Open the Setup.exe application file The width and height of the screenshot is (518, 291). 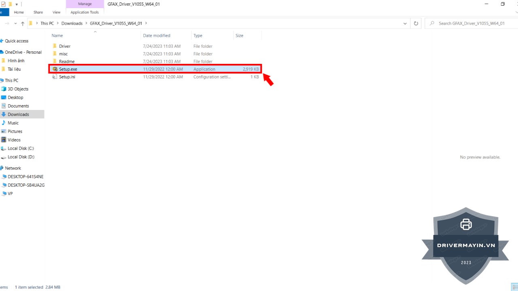[x=68, y=69]
